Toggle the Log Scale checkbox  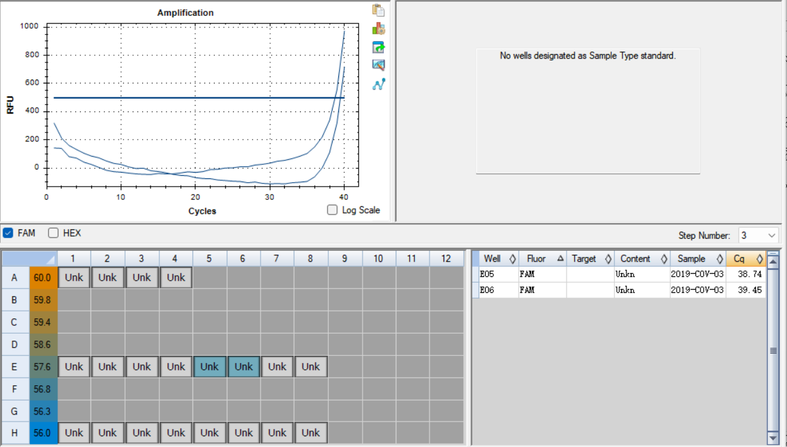pos(332,210)
